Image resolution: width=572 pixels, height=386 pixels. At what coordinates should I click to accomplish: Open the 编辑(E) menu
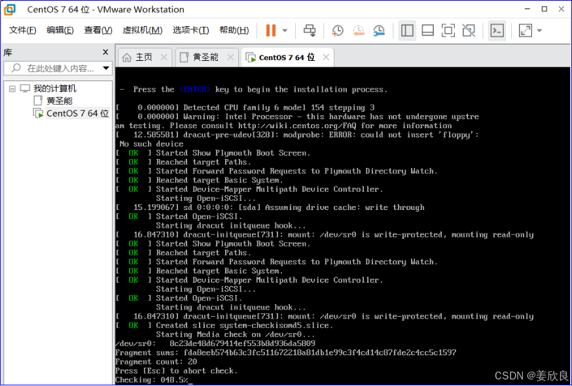point(60,30)
